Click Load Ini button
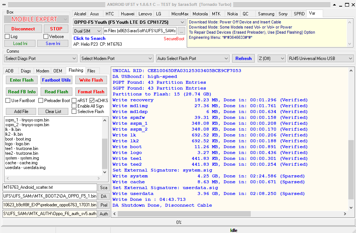The height and width of the screenshot is (233, 356). click(x=20, y=44)
